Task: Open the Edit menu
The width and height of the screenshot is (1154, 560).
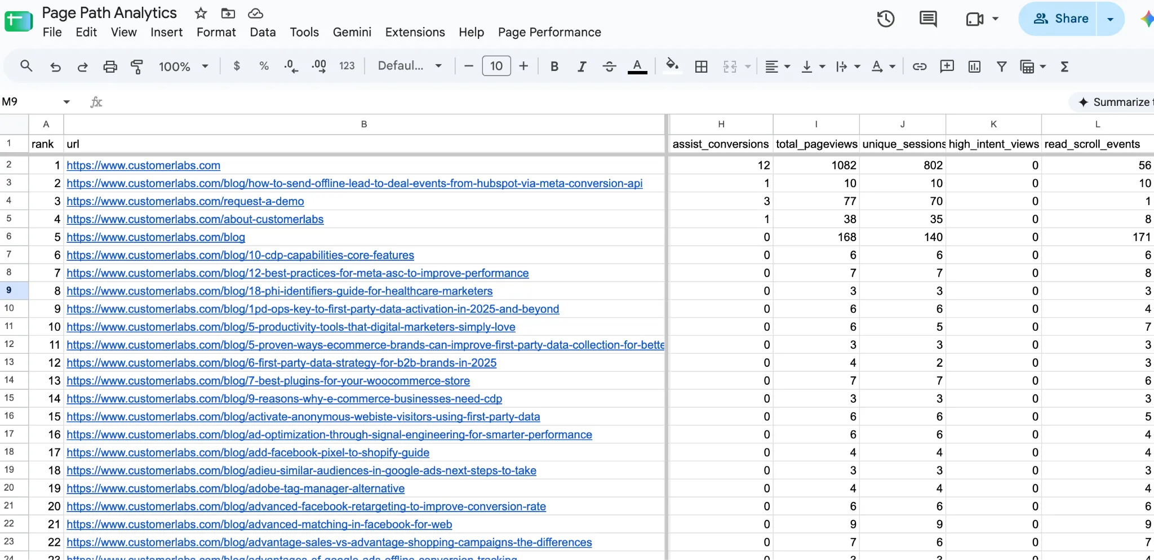Action: tap(86, 32)
